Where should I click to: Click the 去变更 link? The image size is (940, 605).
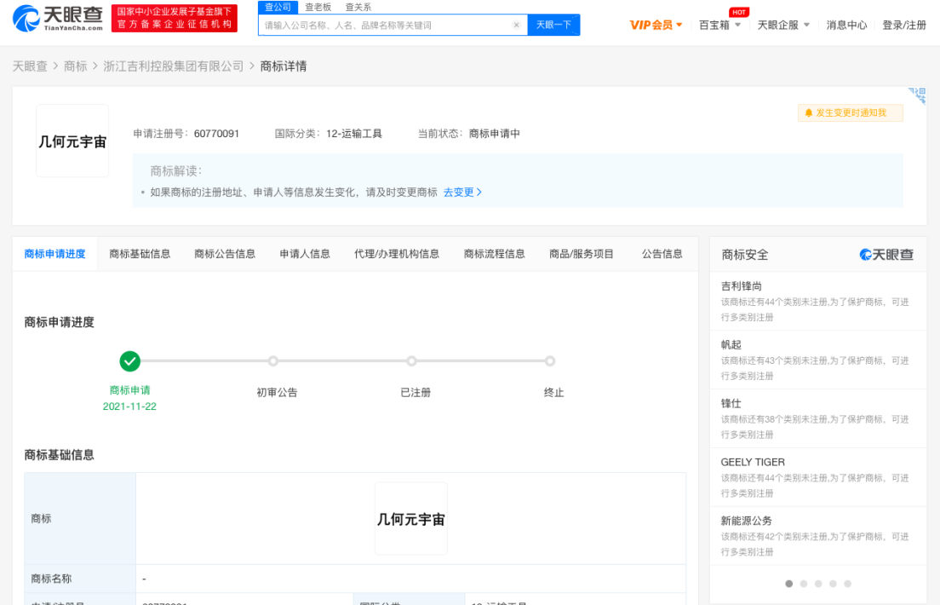point(462,193)
